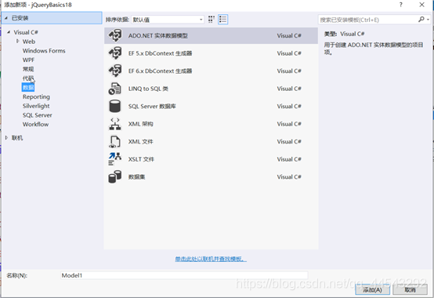The height and width of the screenshot is (298, 434).
Task: Click the XSLT file icon
Action: pos(115,159)
